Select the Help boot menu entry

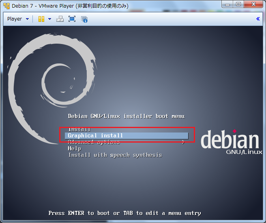click(x=74, y=149)
